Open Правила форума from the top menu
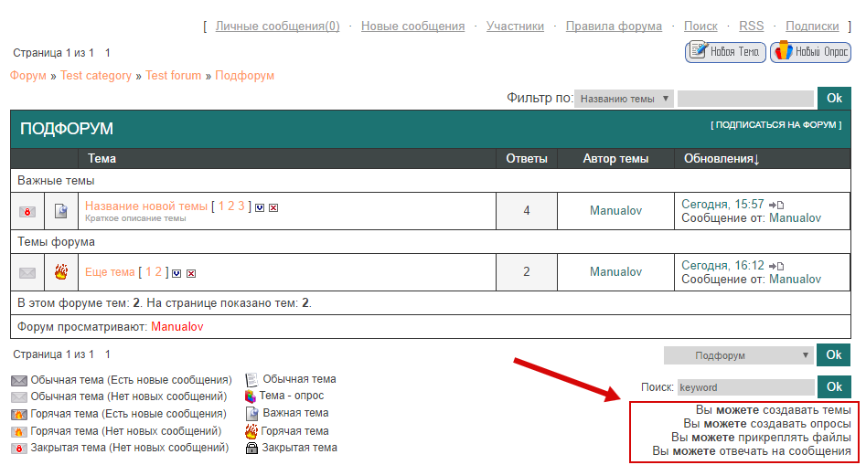This screenshot has width=866, height=465. [x=614, y=26]
